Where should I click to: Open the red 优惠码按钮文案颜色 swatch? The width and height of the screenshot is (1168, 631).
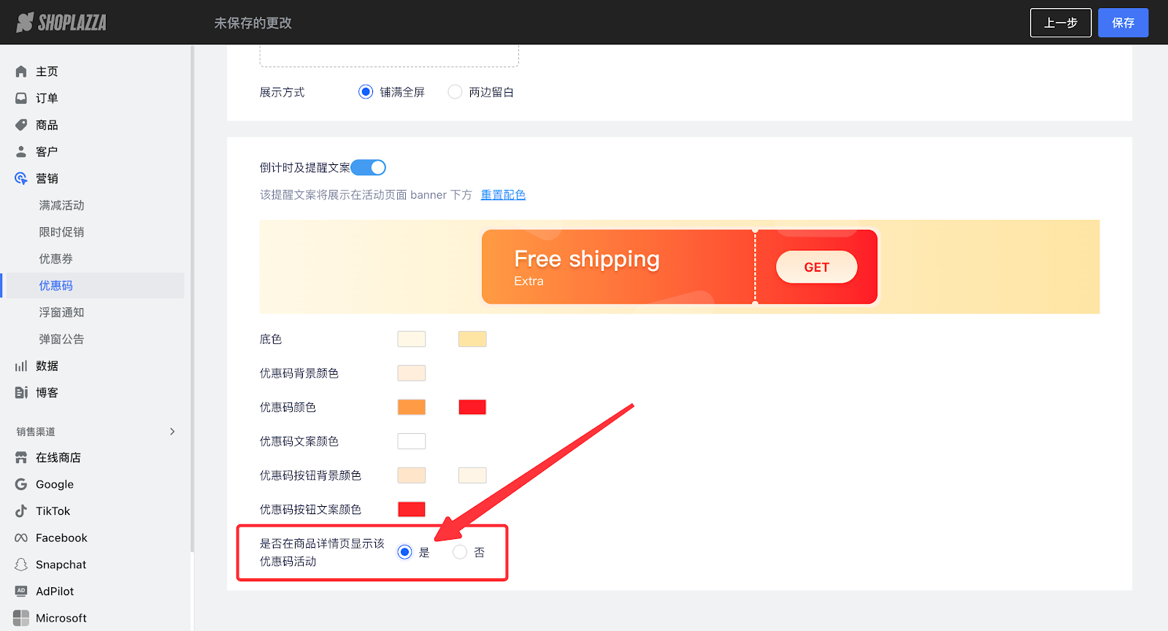tap(412, 510)
